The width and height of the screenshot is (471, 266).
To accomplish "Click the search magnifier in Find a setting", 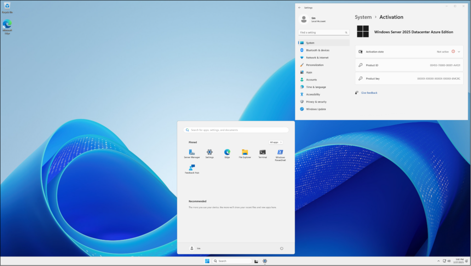I will 346,33.
